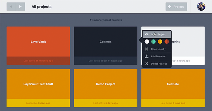Click the X icon beside Delete Project

(x=147, y=63)
